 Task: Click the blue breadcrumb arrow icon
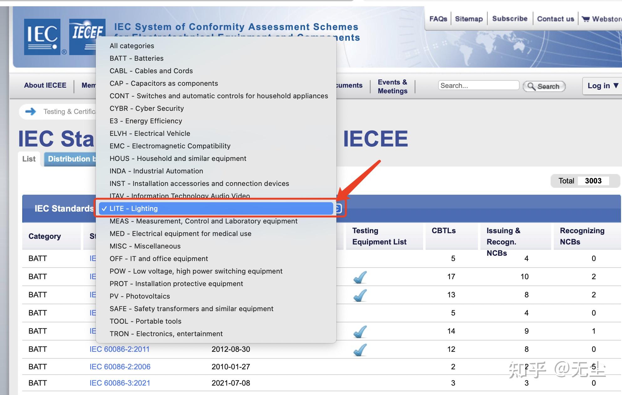(x=31, y=111)
